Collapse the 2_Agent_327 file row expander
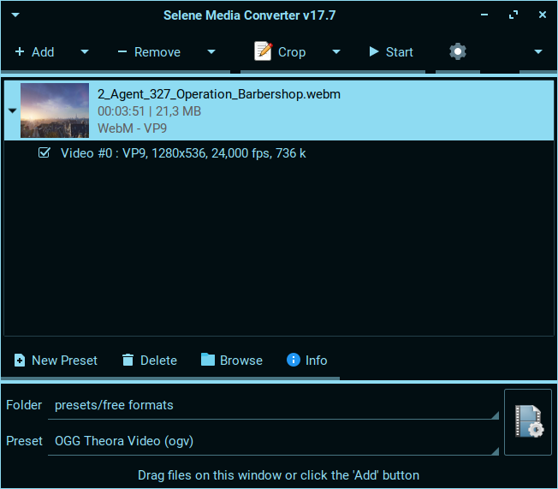The width and height of the screenshot is (558, 489). tap(13, 110)
